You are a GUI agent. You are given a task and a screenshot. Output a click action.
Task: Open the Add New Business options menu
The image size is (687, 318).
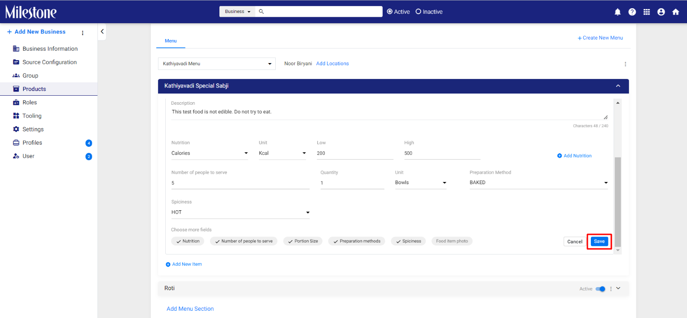click(x=82, y=33)
